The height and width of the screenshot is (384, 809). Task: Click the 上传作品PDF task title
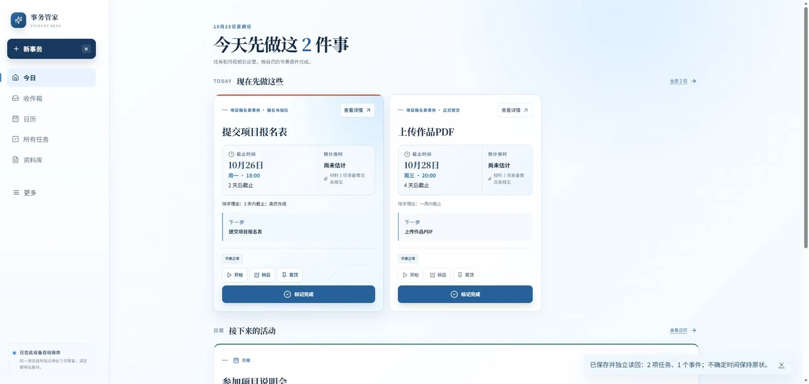coord(426,132)
